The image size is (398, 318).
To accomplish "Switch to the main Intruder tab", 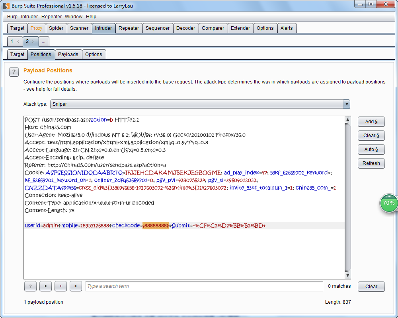I will (103, 28).
